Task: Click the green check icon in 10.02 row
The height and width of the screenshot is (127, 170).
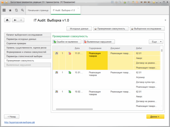Action: 70,92
